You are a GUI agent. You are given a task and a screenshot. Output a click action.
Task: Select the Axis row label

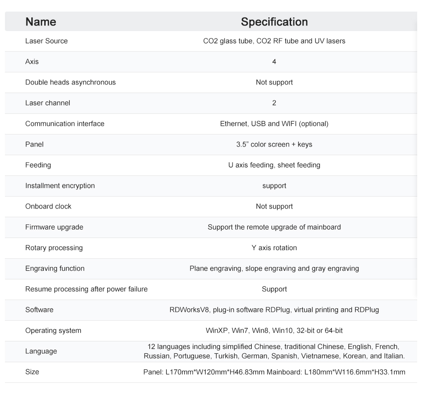[x=32, y=62]
